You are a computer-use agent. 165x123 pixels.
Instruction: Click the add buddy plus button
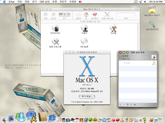click(124, 105)
